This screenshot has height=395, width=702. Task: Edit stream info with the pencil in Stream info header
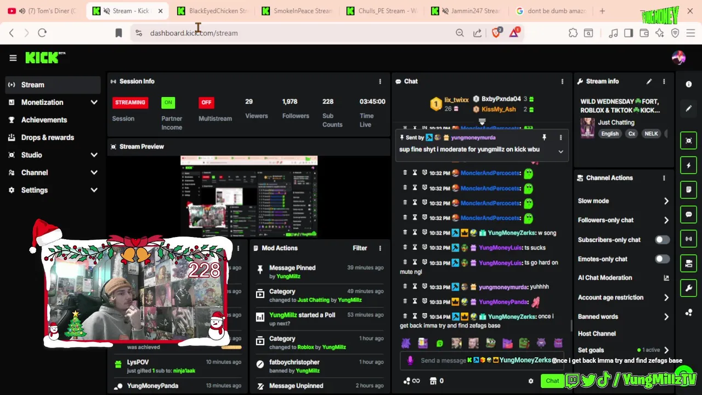point(649,81)
